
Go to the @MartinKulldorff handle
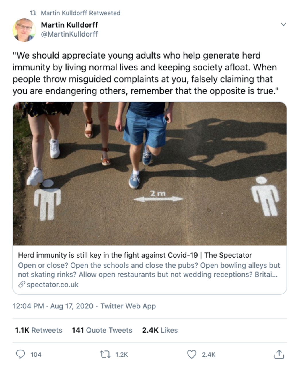click(69, 34)
